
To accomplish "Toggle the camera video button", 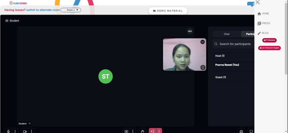I will (x=25, y=131).
